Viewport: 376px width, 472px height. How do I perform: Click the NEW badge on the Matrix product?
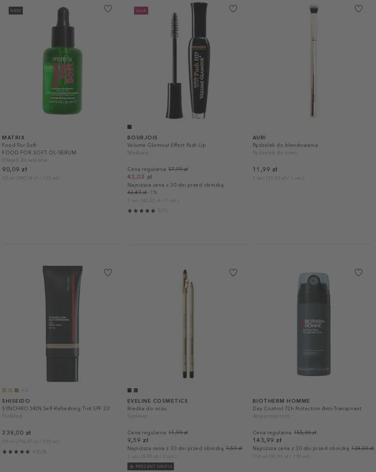pyautogui.click(x=16, y=11)
